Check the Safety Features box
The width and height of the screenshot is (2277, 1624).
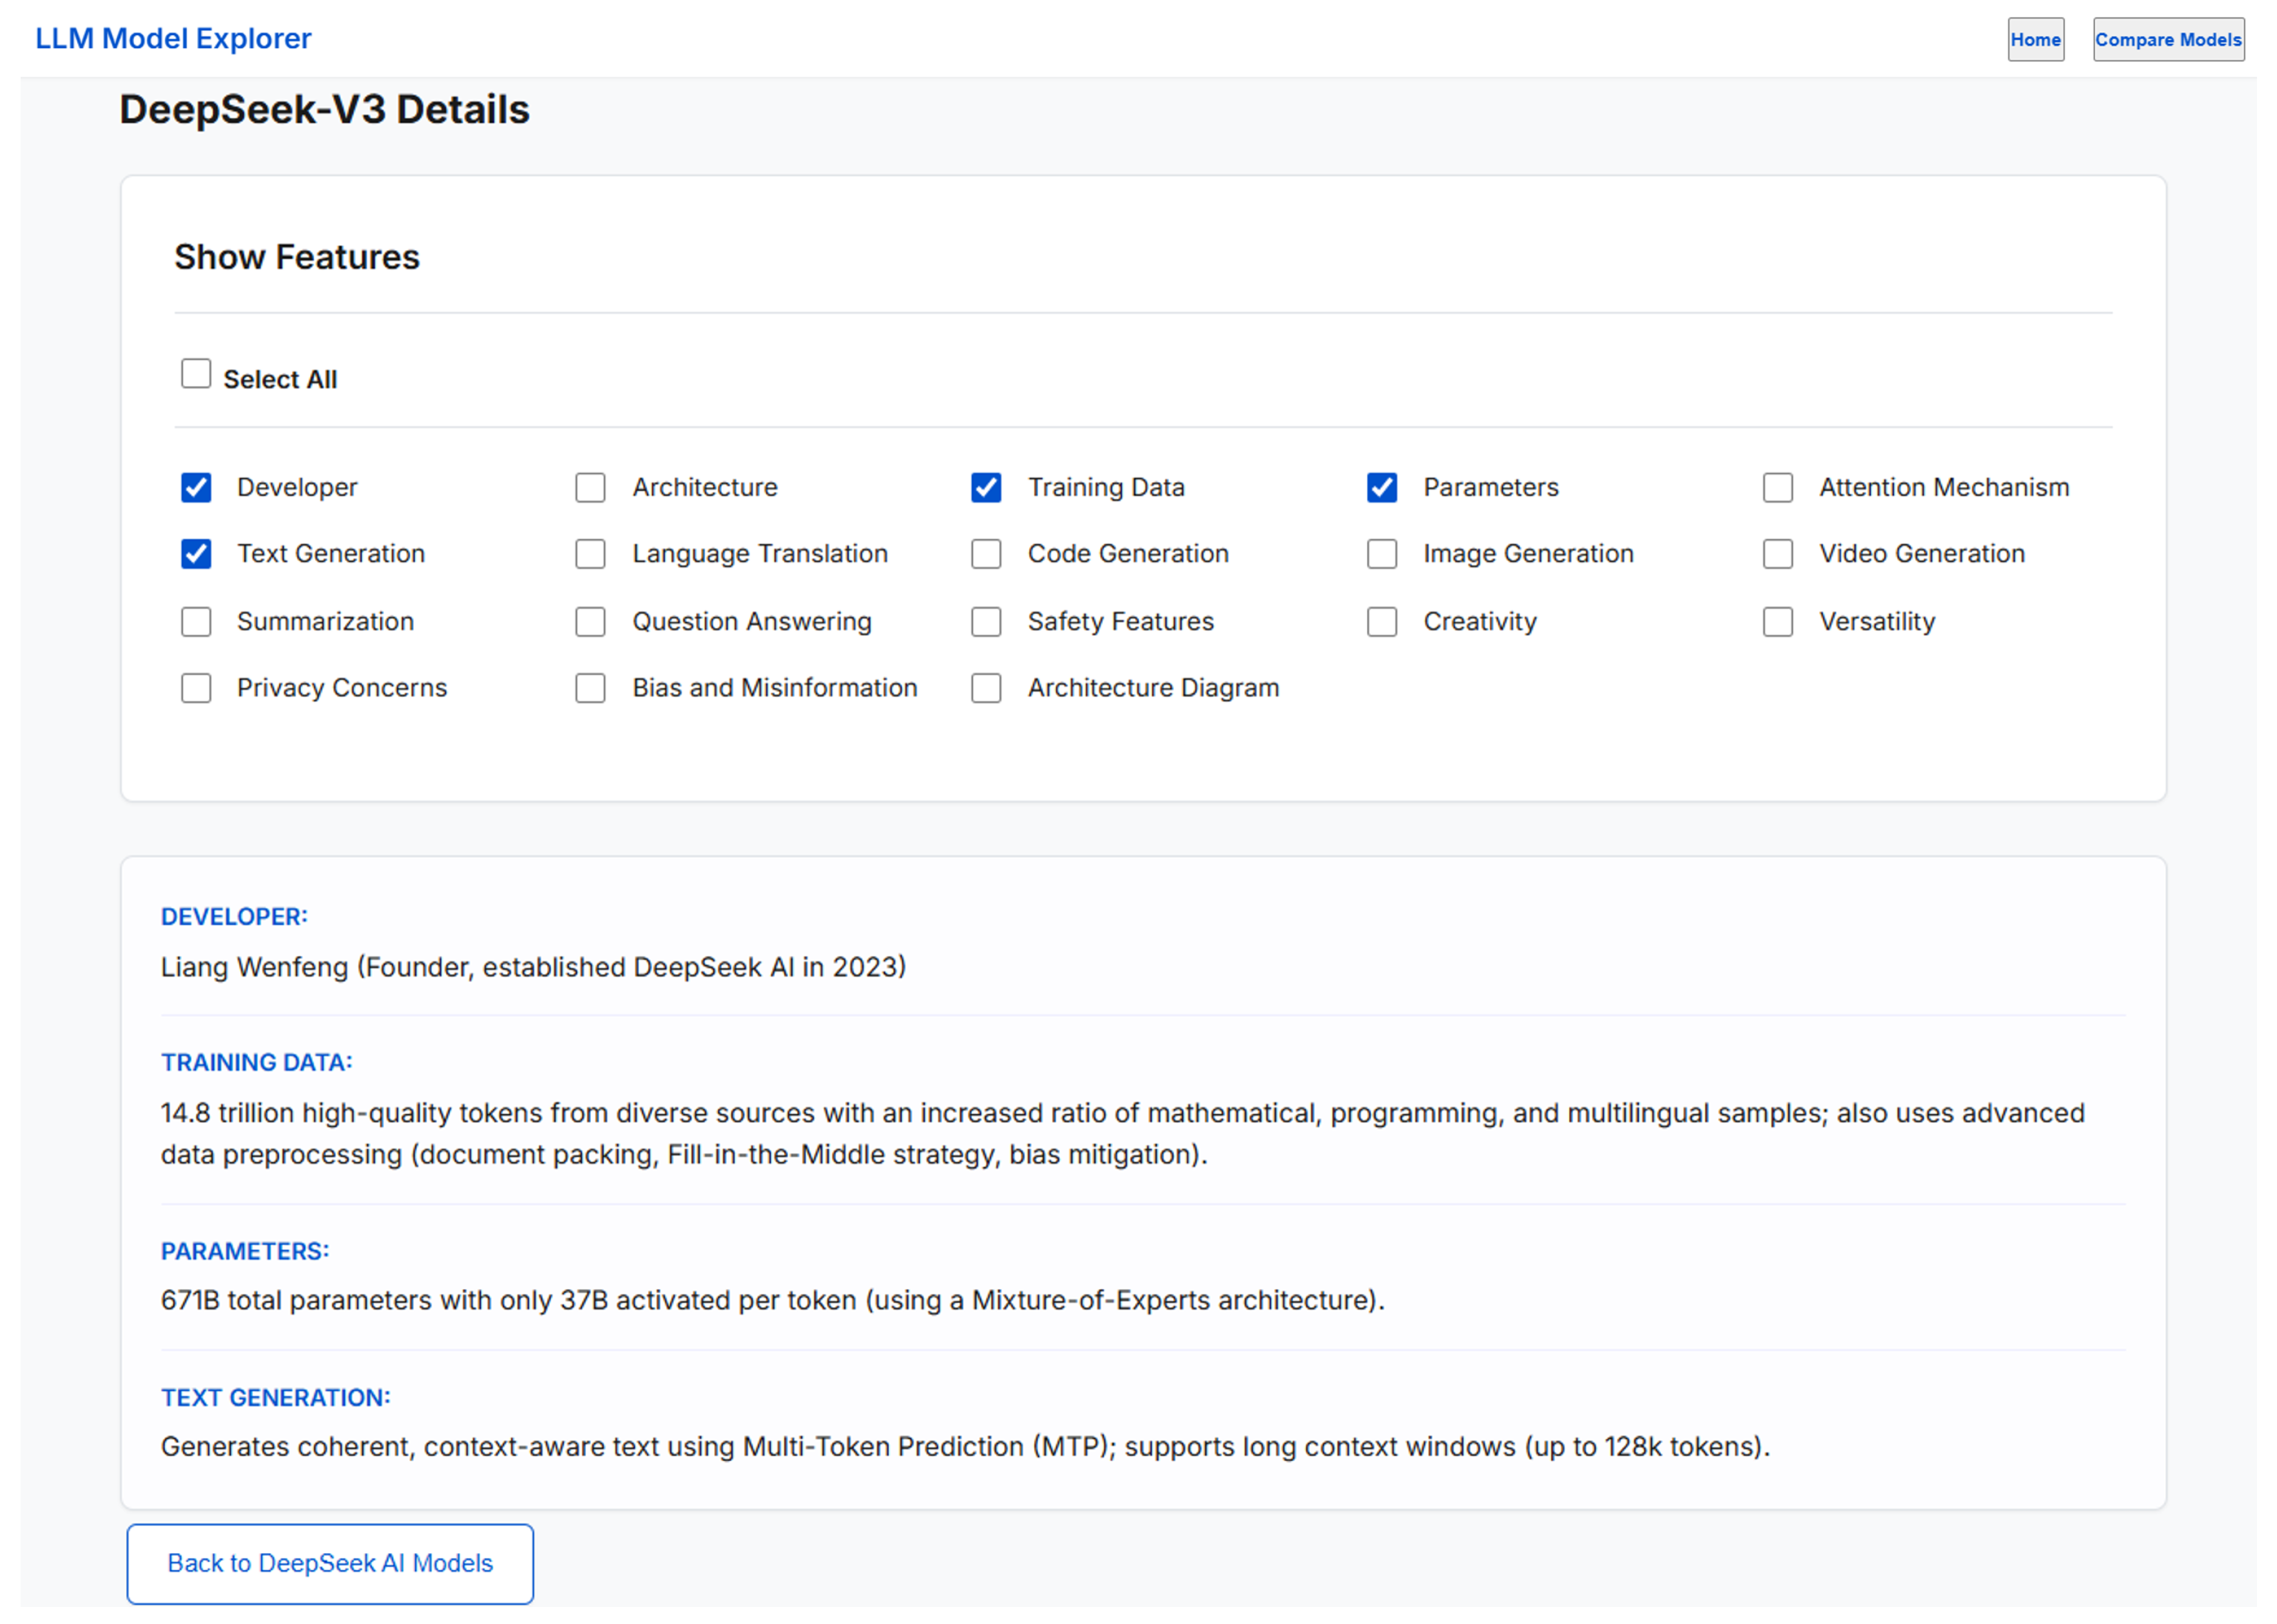(x=986, y=621)
